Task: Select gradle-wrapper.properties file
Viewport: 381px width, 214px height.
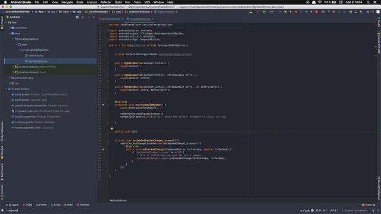Action: [x=39, y=106]
